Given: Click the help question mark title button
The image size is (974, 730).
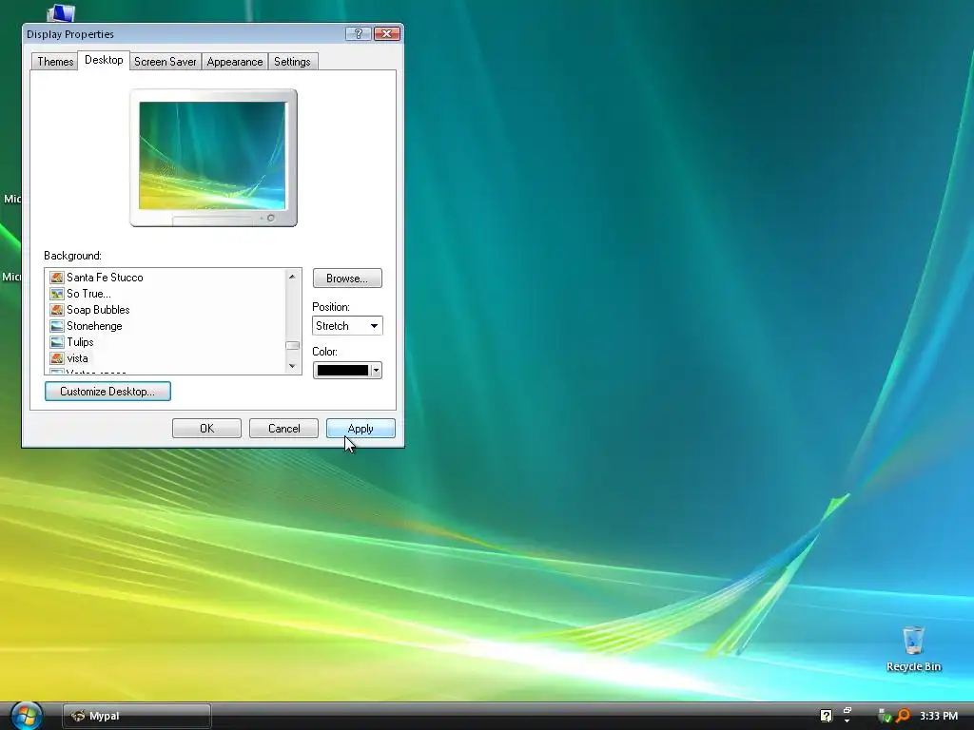Looking at the screenshot, I should (x=359, y=33).
